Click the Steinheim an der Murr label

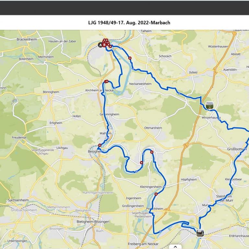pyautogui.click(x=224, y=198)
